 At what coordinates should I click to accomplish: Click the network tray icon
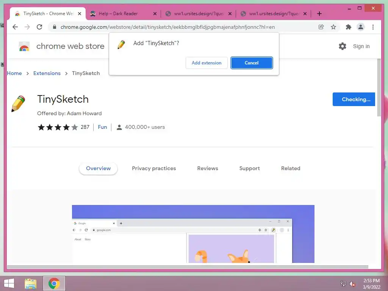click(x=343, y=284)
